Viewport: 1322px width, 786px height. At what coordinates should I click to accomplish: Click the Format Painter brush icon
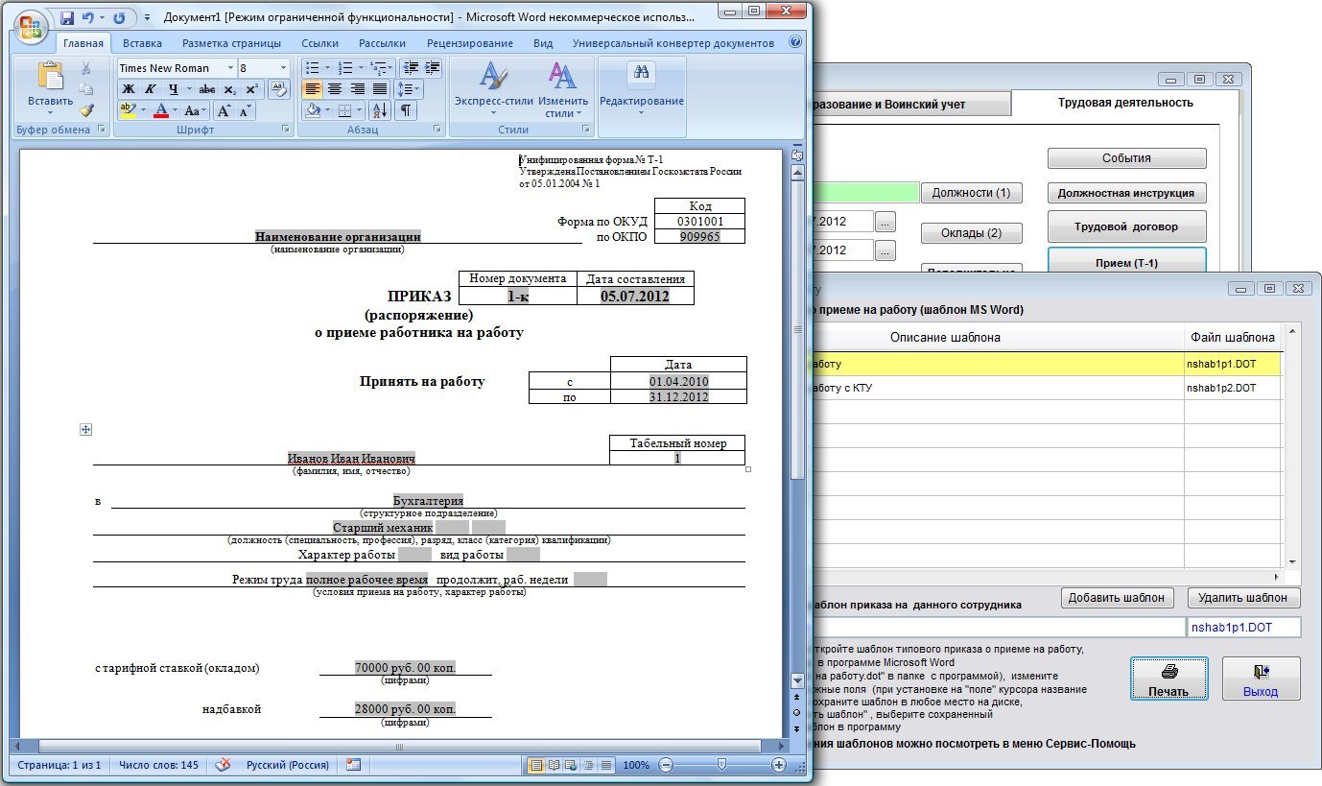(86, 110)
